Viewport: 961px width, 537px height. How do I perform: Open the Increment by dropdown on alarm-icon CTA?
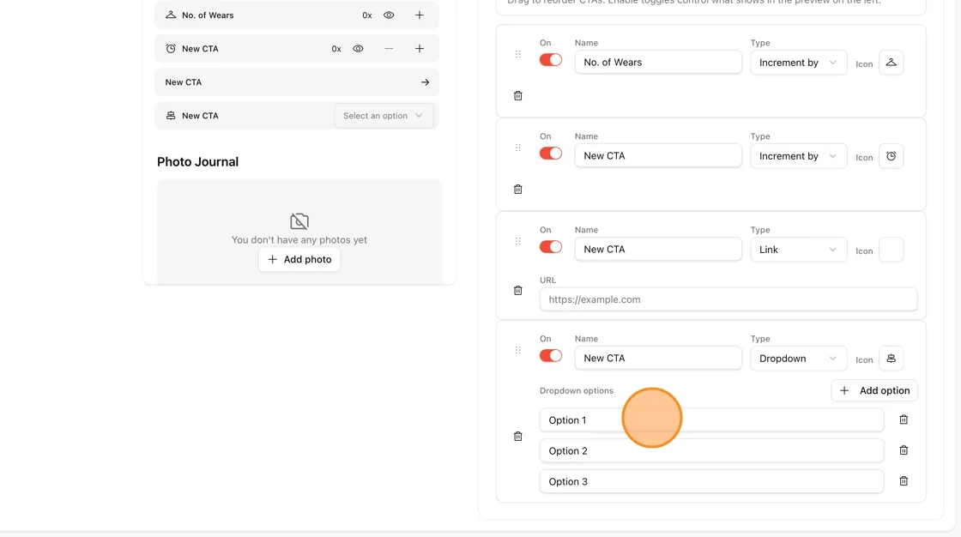point(798,156)
